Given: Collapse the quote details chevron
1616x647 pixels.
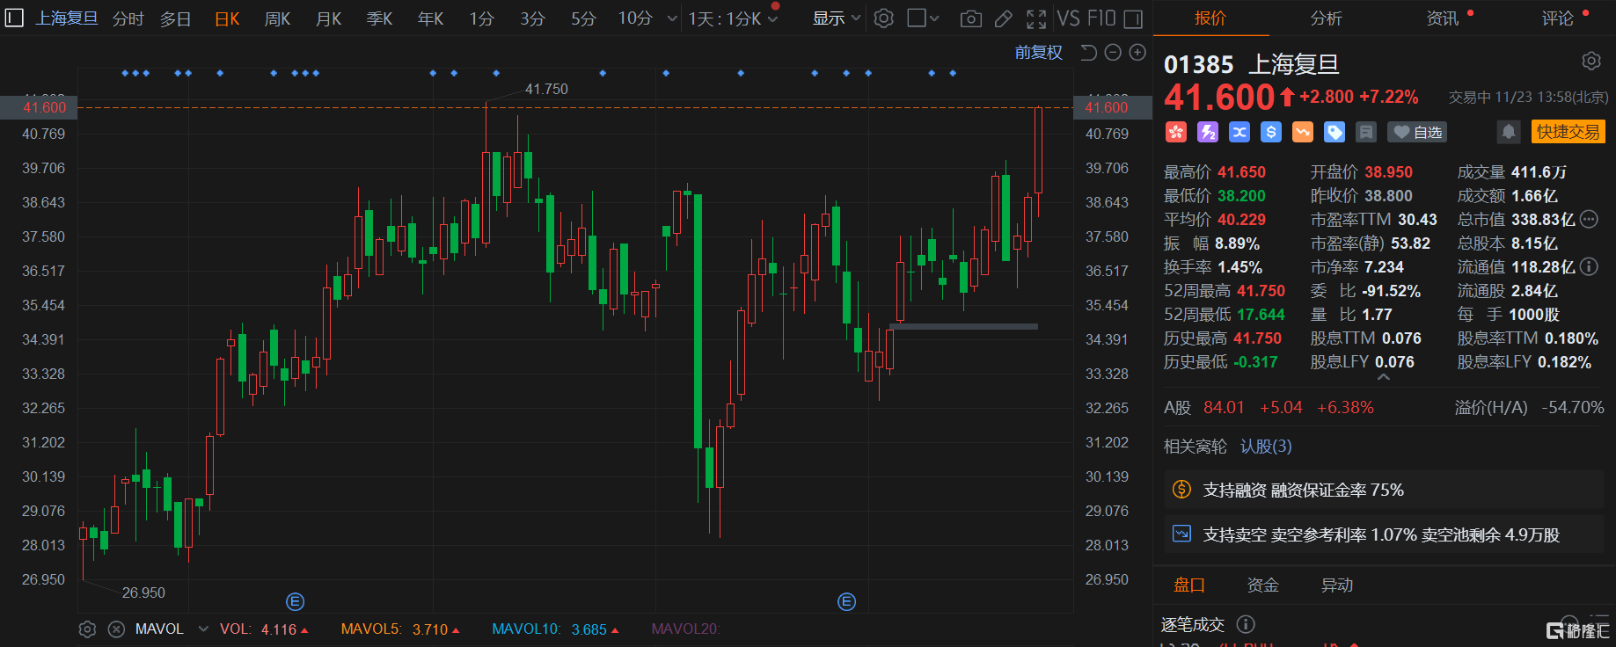Looking at the screenshot, I should (1384, 377).
